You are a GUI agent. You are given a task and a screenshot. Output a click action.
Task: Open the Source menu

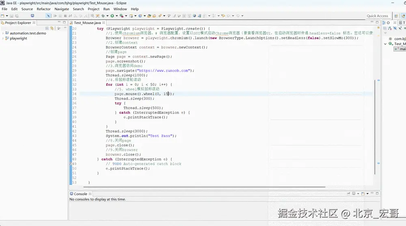pos(27,9)
